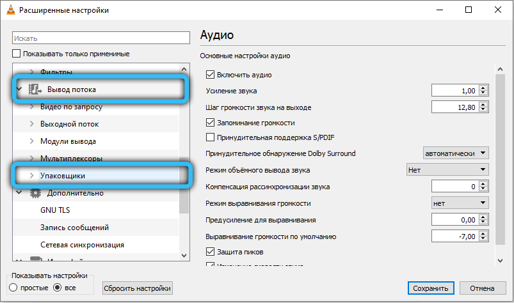The height and width of the screenshot is (303, 514).
Task: Click tree scrollbar down arrow
Action: point(184,256)
